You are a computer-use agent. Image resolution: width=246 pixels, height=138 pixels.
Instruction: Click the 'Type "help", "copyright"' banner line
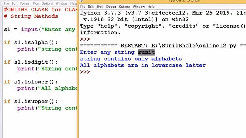163,26
